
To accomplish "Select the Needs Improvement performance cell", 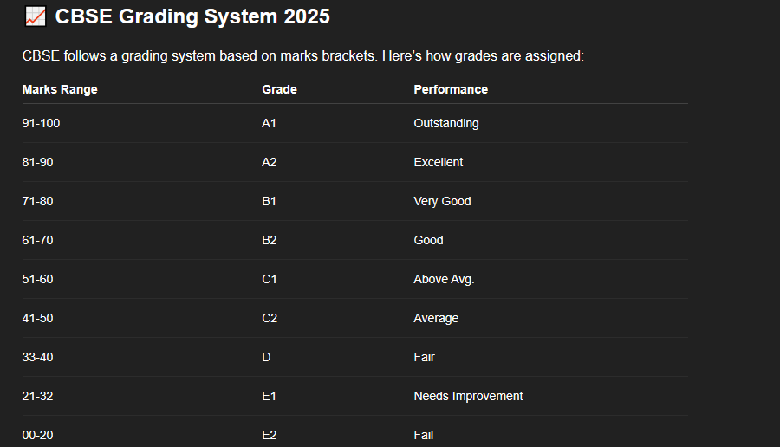I will [468, 396].
